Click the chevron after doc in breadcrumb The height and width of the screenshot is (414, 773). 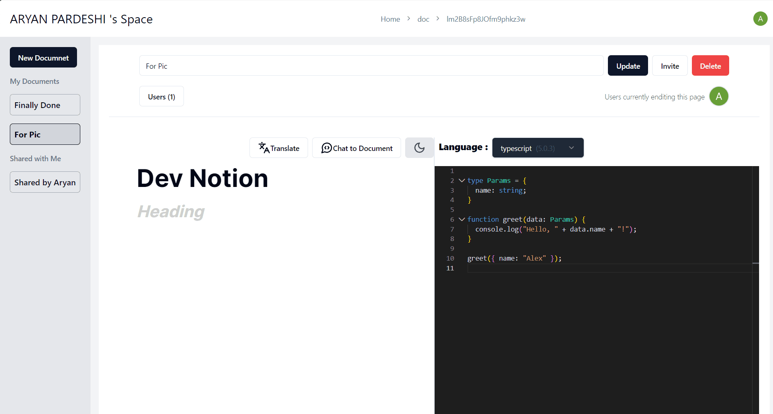[438, 19]
